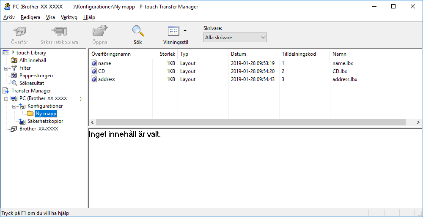423x217 pixels.
Task: Open the Verktyg menu
Action: pyautogui.click(x=69, y=17)
